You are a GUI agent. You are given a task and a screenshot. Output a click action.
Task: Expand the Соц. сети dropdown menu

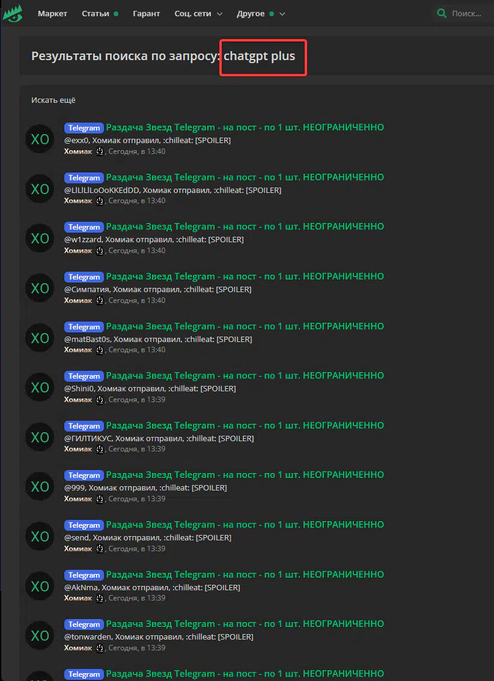point(198,13)
